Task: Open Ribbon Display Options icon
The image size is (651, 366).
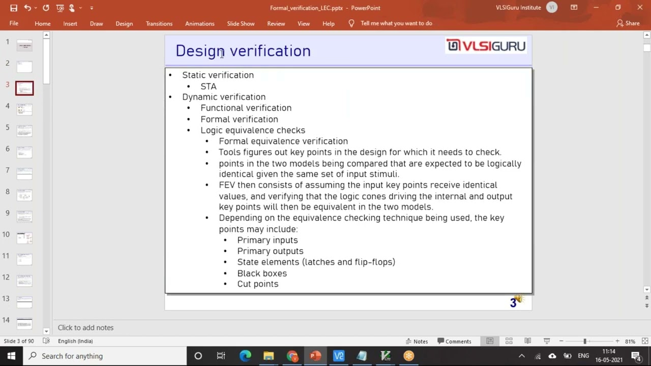Action: tap(574, 8)
